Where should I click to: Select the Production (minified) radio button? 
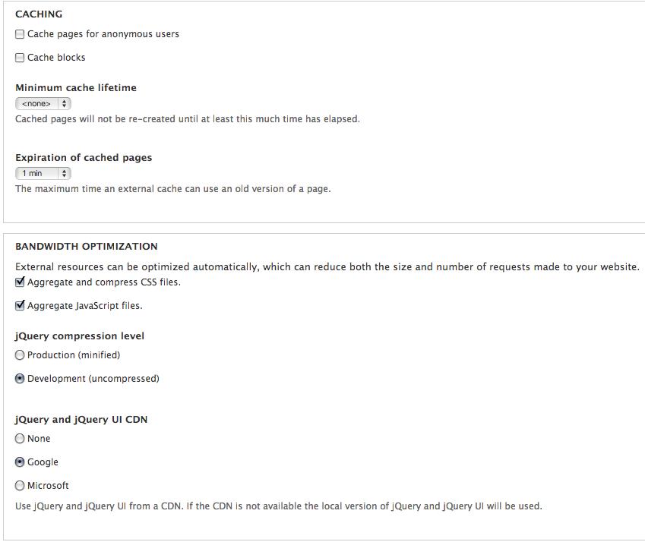click(x=20, y=355)
